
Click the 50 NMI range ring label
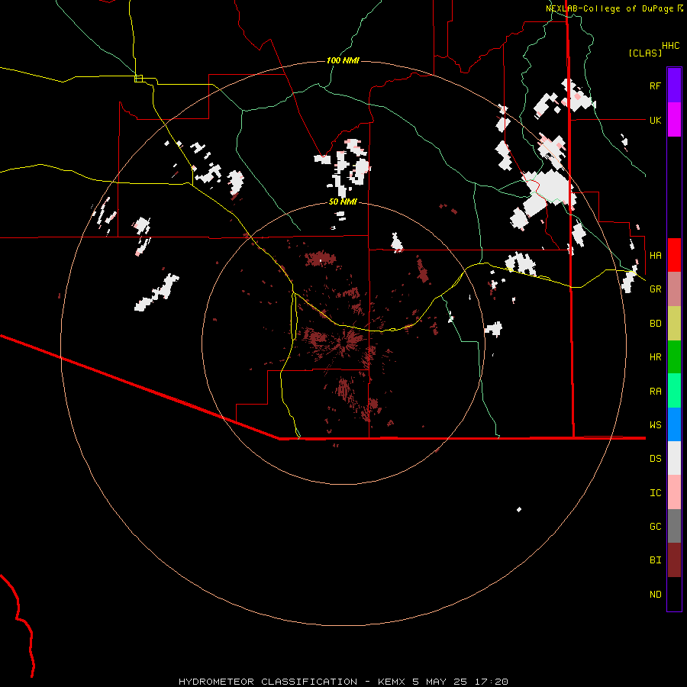pos(343,202)
